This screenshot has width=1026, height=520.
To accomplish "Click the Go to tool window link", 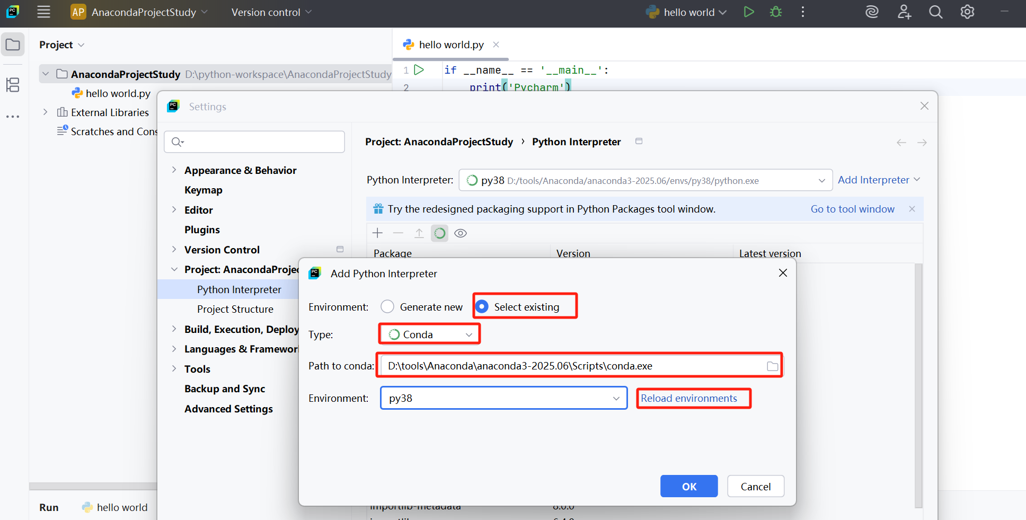I will tap(852, 209).
